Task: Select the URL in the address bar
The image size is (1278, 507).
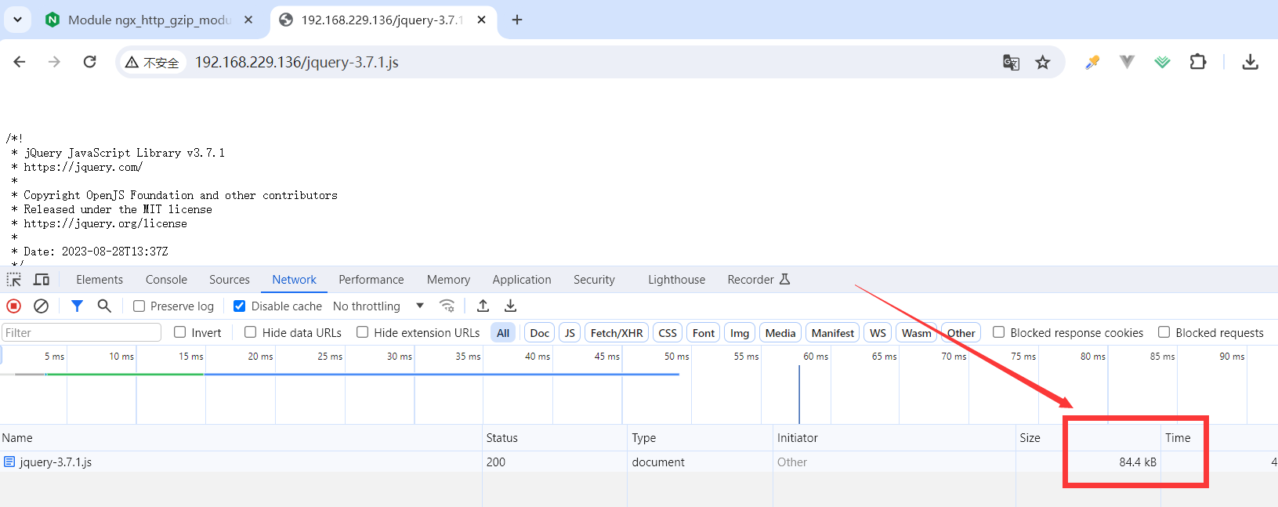Action: pyautogui.click(x=297, y=63)
